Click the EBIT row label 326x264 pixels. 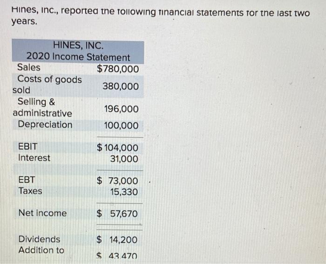coord(28,146)
